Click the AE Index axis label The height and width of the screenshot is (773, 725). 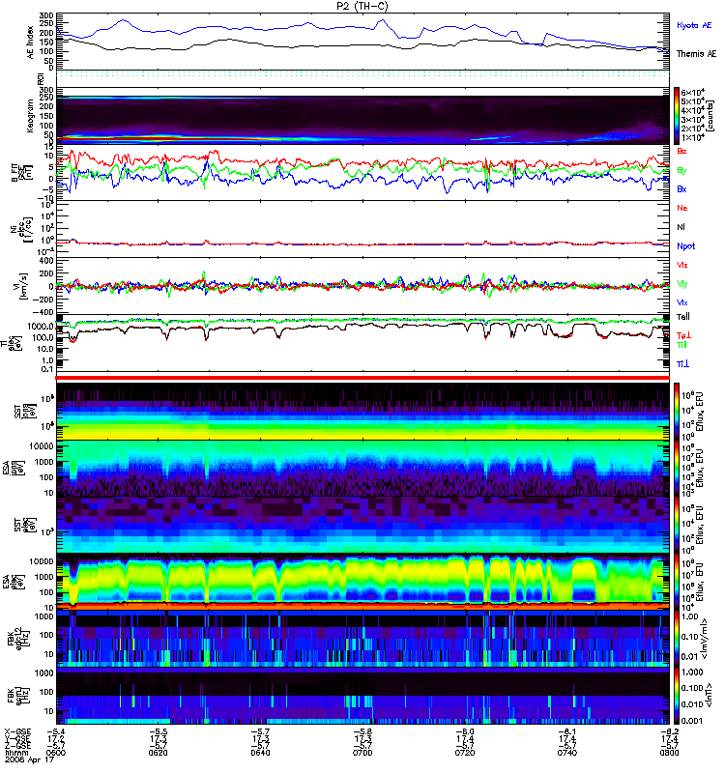click(31, 43)
